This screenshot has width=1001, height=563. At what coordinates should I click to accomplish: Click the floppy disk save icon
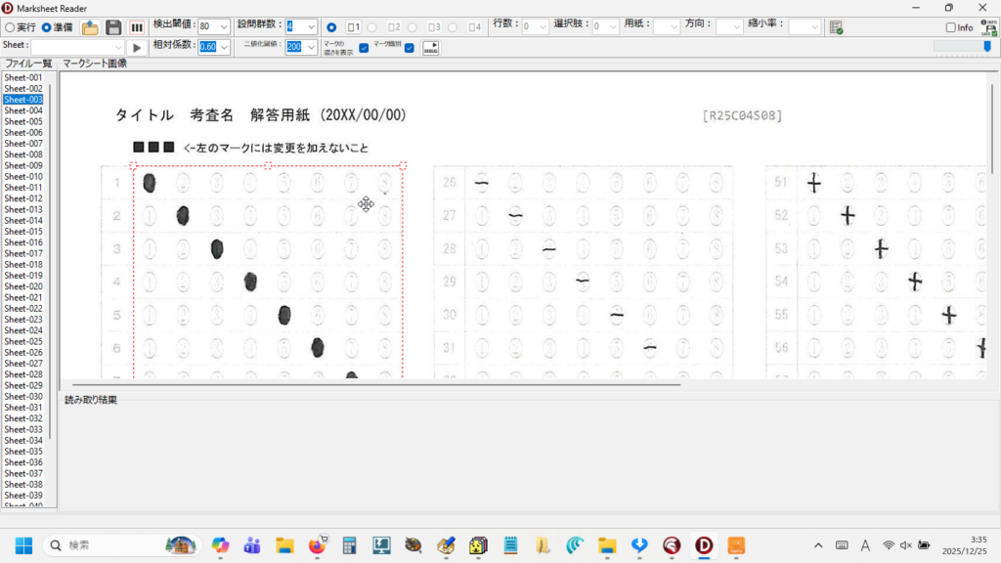pos(113,27)
